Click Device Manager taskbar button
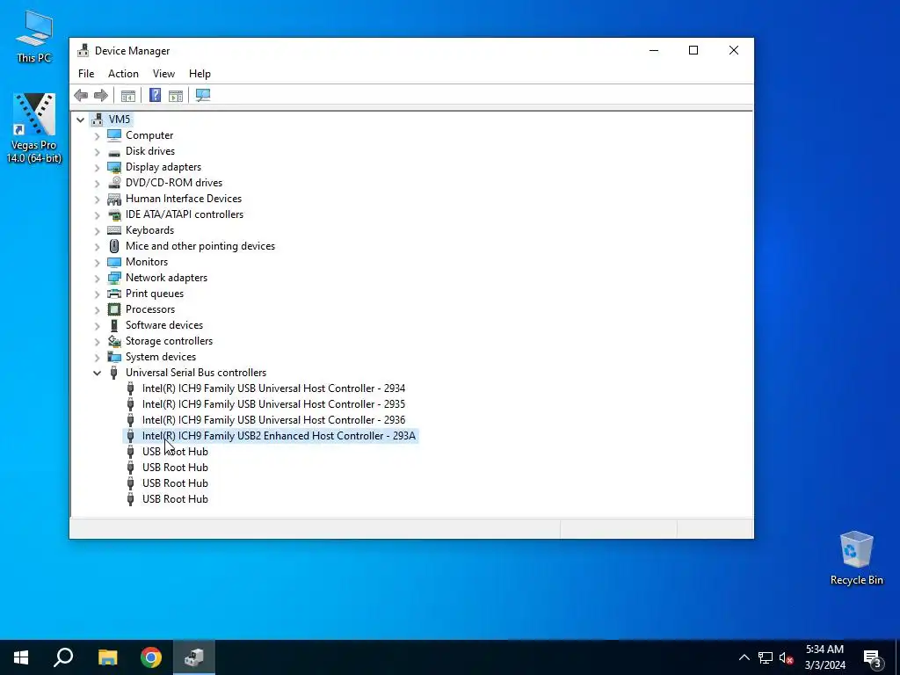This screenshot has height=675, width=900. [x=194, y=657]
